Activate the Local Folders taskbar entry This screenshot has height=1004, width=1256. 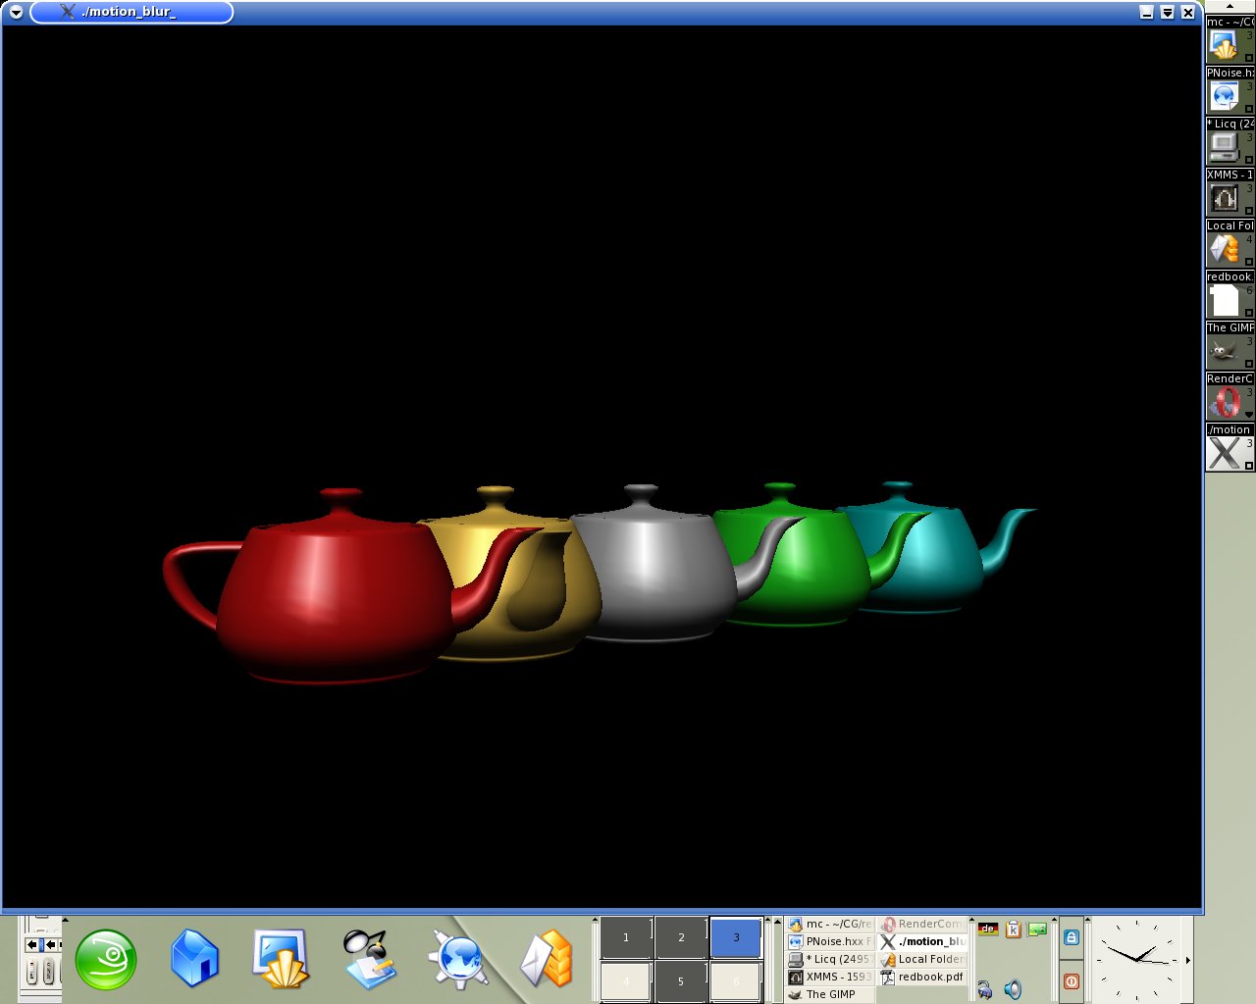tap(922, 959)
